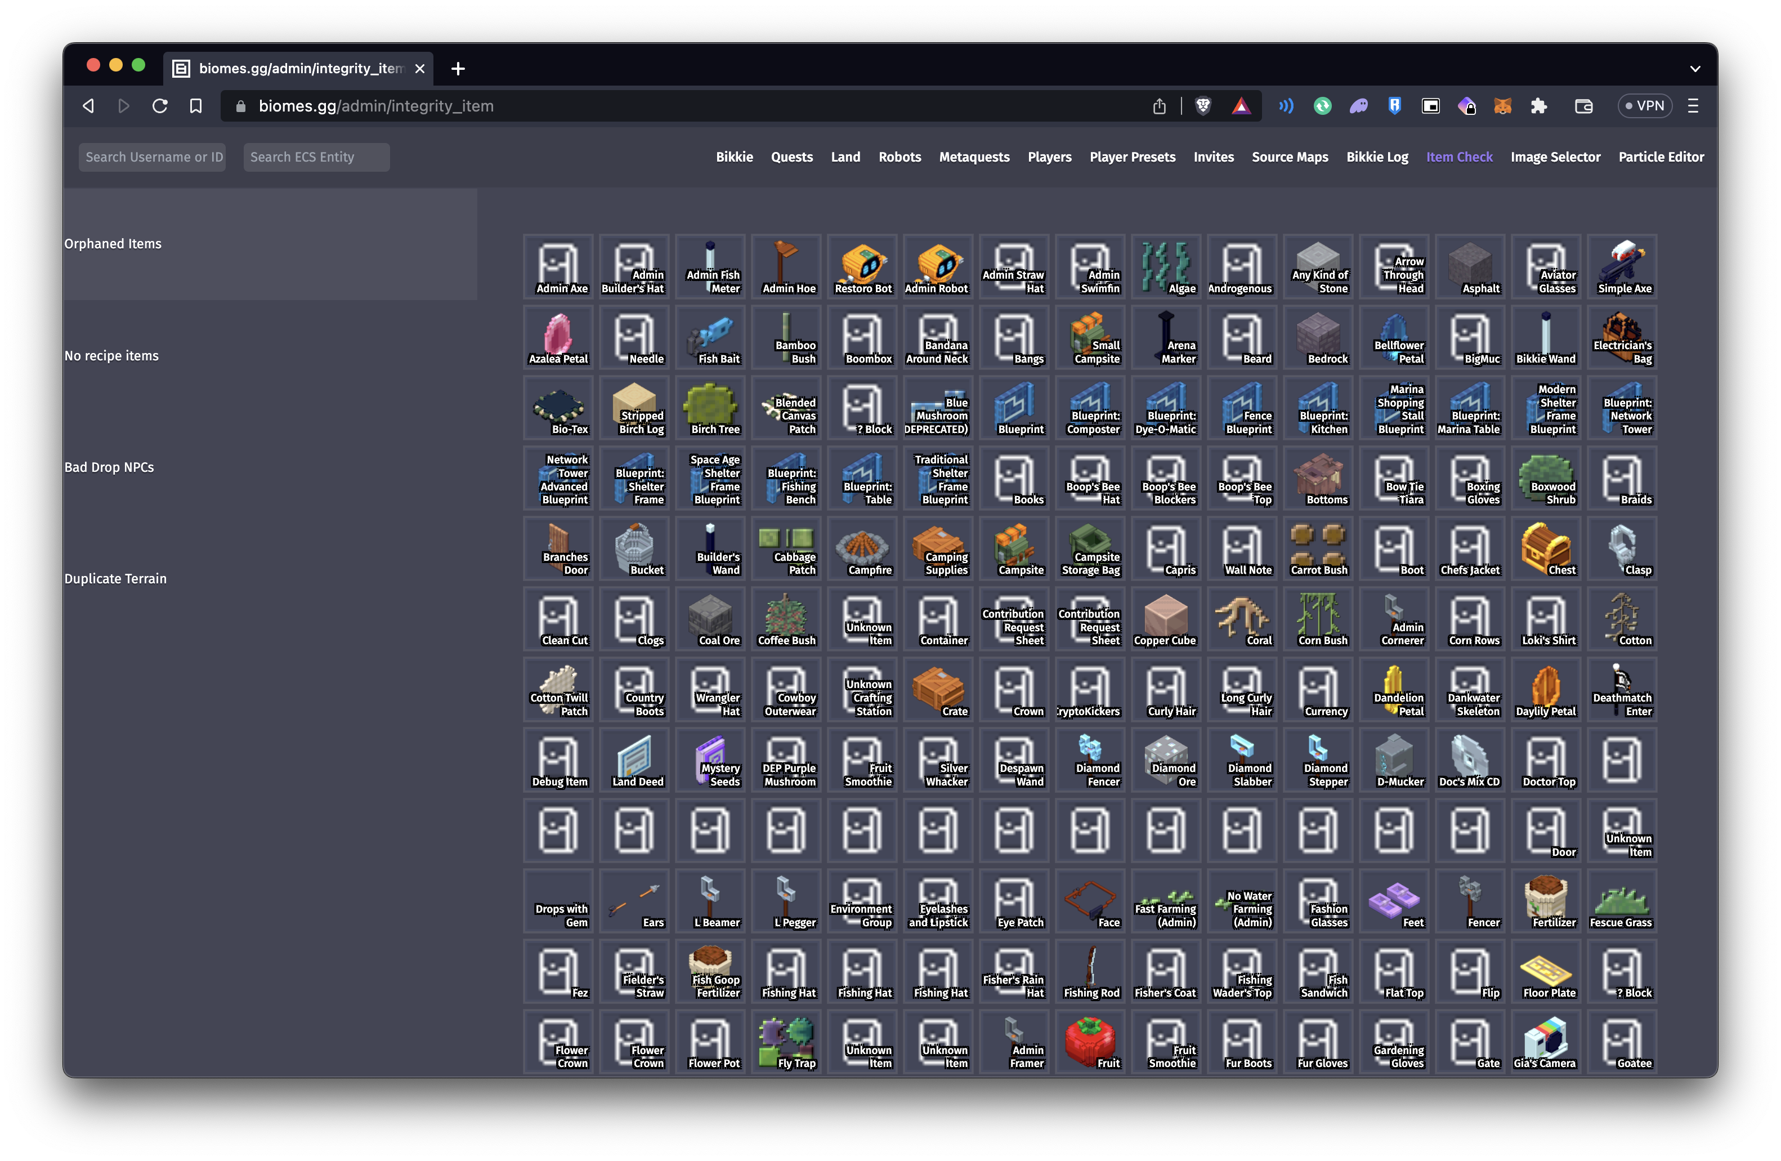Viewport: 1781px width, 1161px height.
Task: Click the Brave Shields lion icon
Action: pos(1203,106)
